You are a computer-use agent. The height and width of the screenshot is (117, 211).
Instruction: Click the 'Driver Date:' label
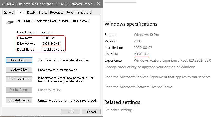(x=24, y=38)
